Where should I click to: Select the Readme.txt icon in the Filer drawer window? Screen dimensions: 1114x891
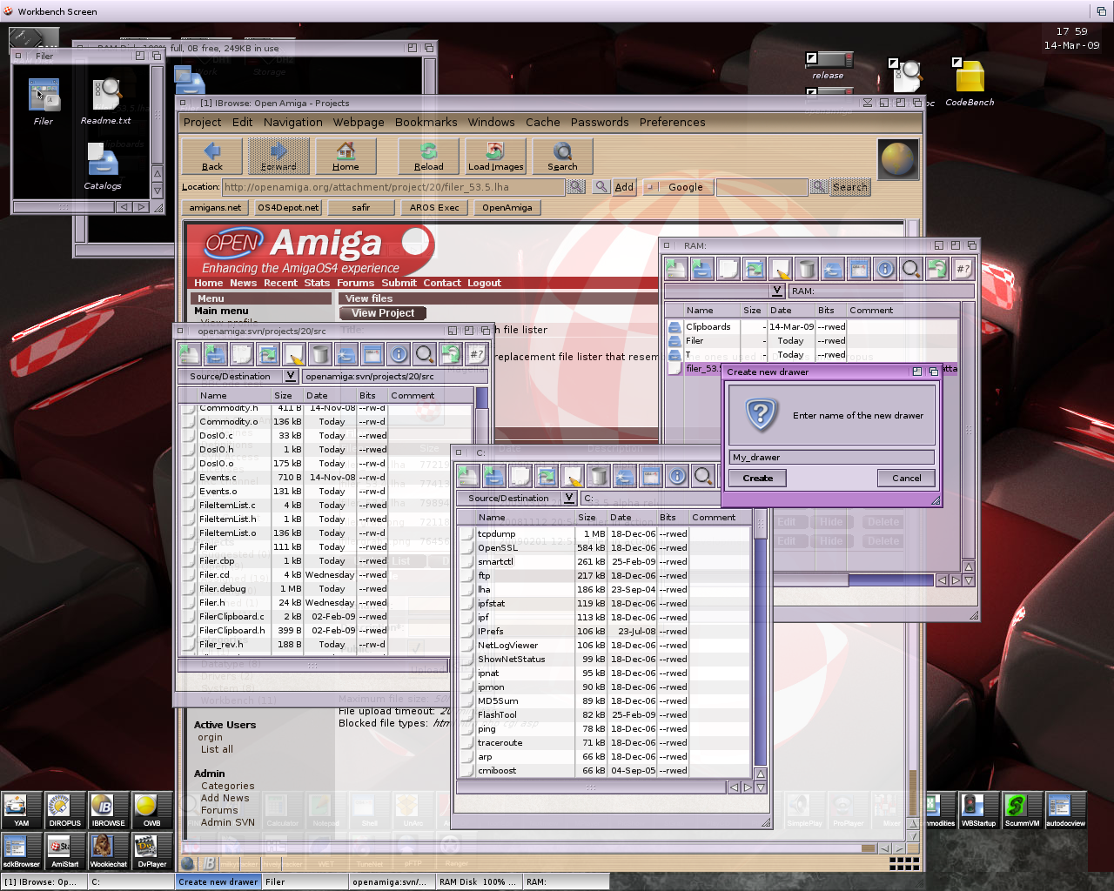click(x=106, y=101)
